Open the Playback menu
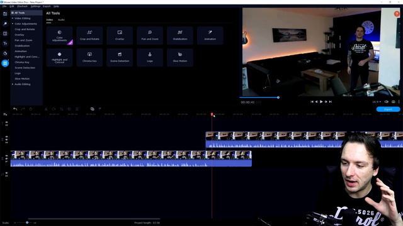 pos(23,6)
